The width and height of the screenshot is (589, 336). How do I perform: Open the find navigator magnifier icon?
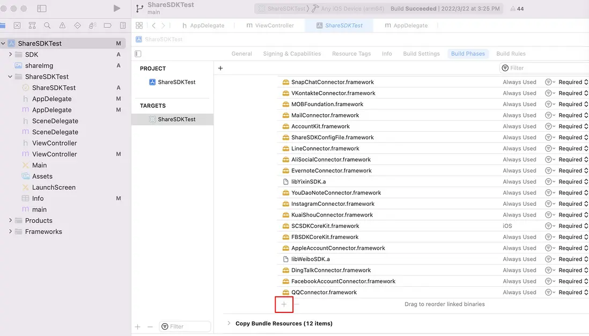point(47,26)
